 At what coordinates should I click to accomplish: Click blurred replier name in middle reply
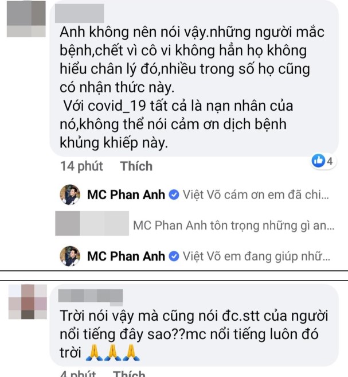[92, 223]
